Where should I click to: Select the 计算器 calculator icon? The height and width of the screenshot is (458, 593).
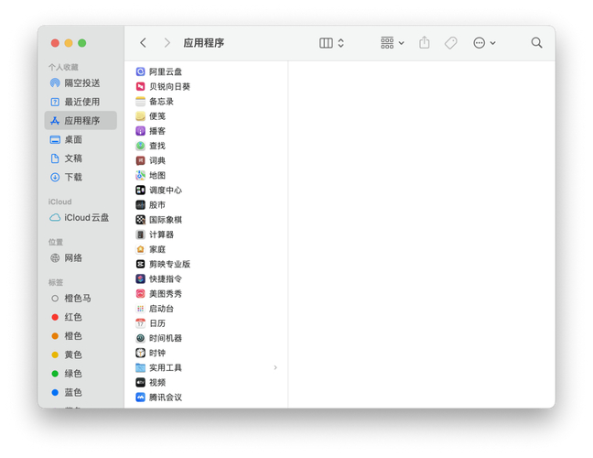tap(140, 234)
